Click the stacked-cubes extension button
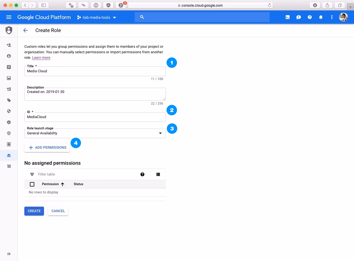 point(71,5)
